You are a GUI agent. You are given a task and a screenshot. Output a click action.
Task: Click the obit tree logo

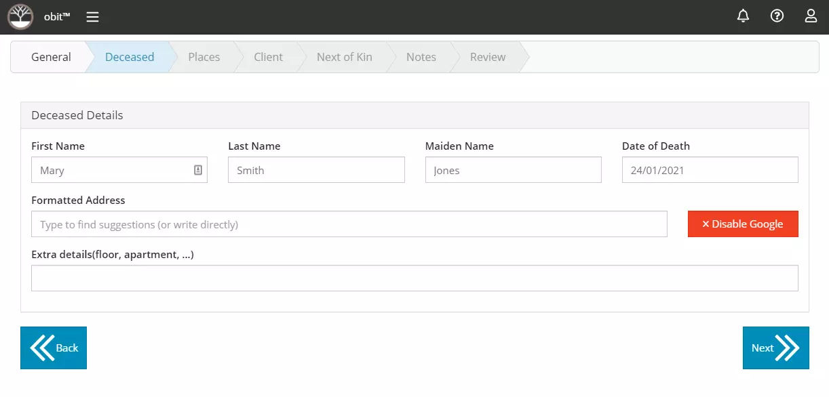click(20, 17)
